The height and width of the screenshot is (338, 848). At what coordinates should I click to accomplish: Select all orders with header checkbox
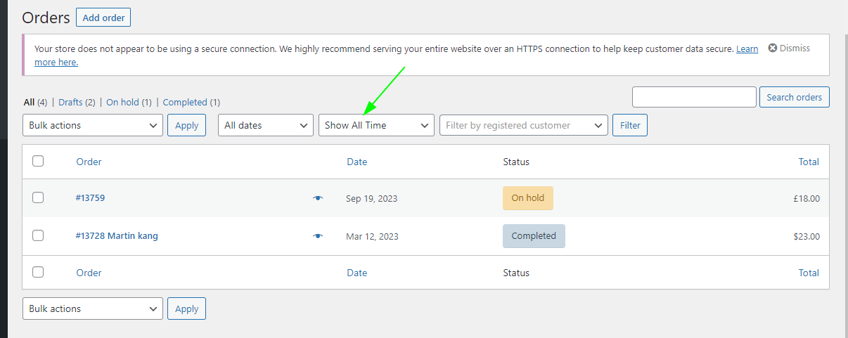click(38, 161)
